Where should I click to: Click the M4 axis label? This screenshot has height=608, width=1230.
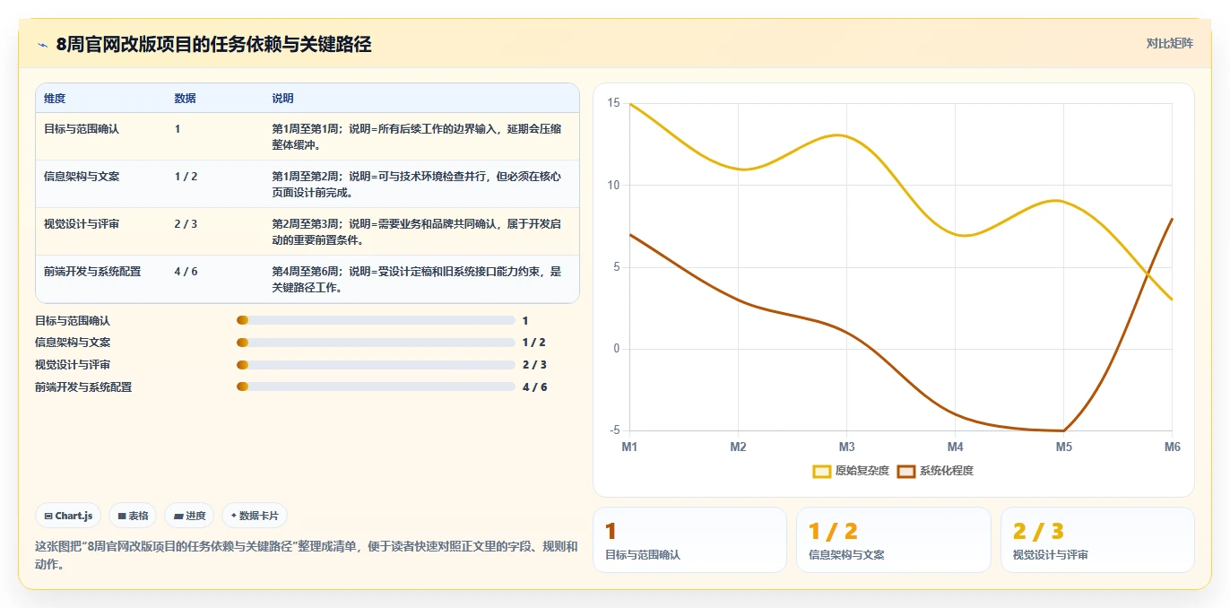pos(955,447)
